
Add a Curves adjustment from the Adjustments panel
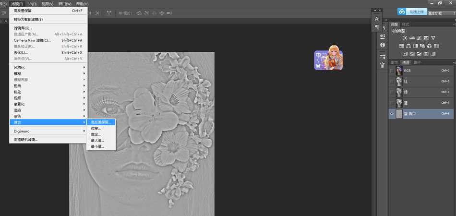point(419,38)
